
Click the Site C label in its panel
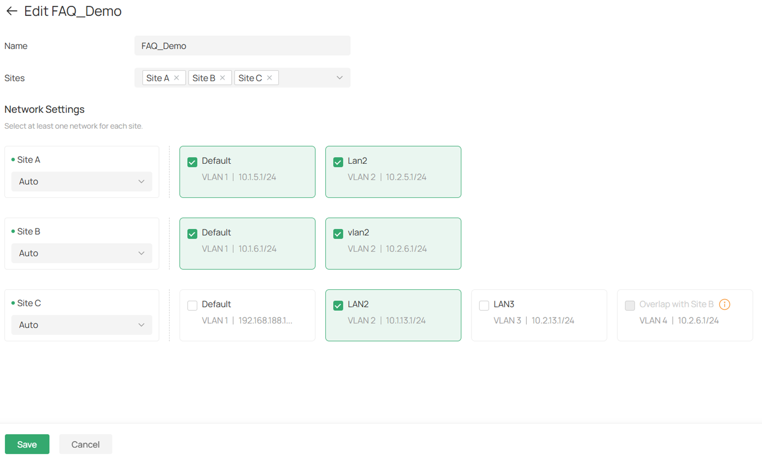tap(29, 303)
